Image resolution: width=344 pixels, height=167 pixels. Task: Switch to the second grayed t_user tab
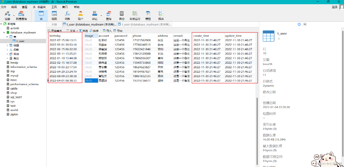(x=145, y=24)
